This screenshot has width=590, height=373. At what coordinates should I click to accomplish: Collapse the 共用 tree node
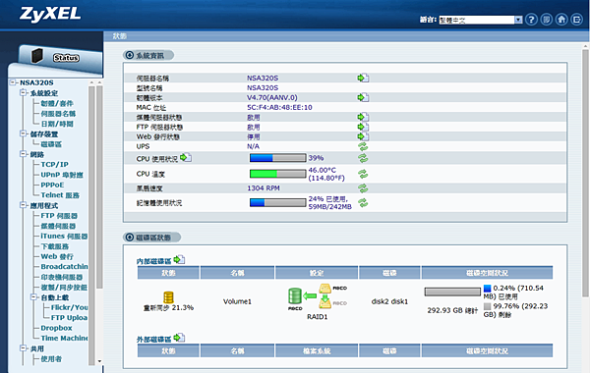coord(24,348)
